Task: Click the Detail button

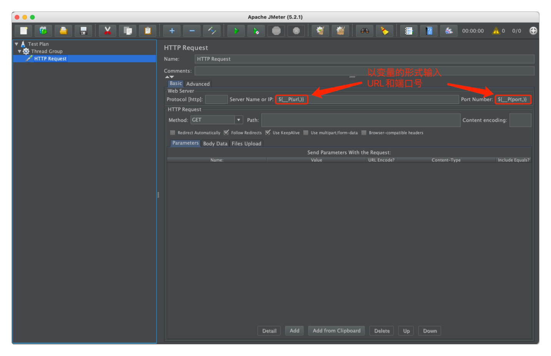Action: point(269,331)
